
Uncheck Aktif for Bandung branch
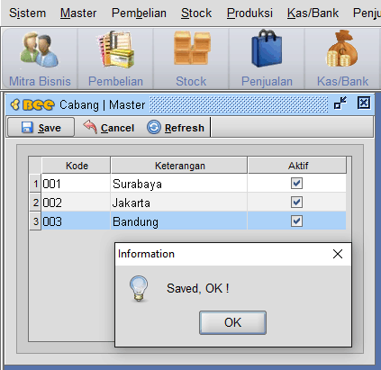tap(296, 221)
